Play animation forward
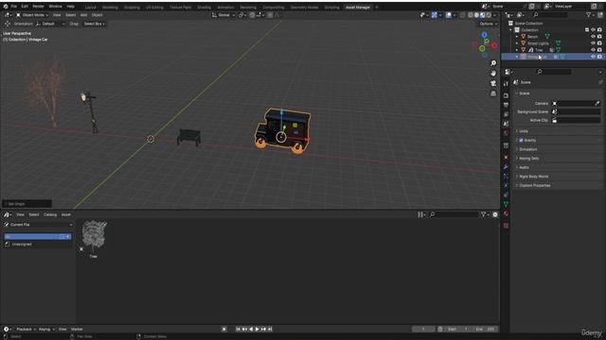This screenshot has height=340, width=606. [x=257, y=330]
